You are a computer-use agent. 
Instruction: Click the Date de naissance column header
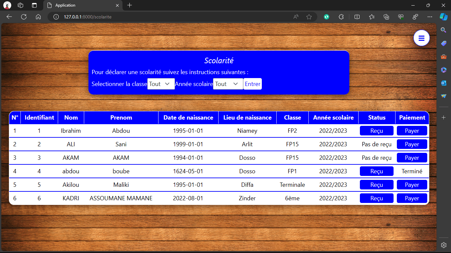click(188, 118)
